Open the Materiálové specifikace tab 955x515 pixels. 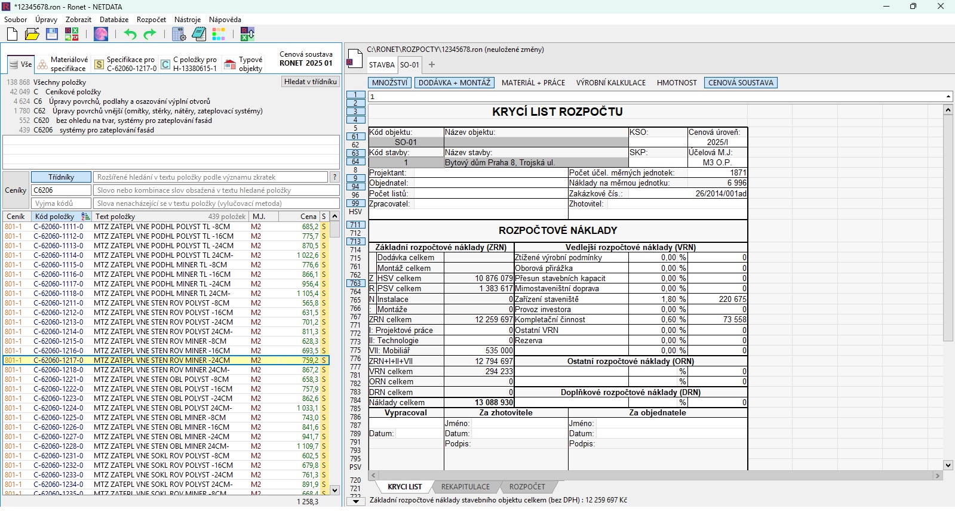(x=63, y=64)
